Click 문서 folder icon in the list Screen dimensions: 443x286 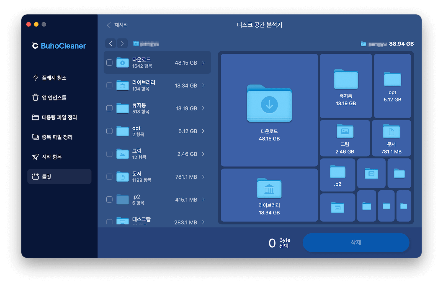[122, 177]
